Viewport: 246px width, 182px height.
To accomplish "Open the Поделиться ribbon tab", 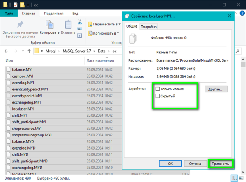I will click(x=53, y=13).
